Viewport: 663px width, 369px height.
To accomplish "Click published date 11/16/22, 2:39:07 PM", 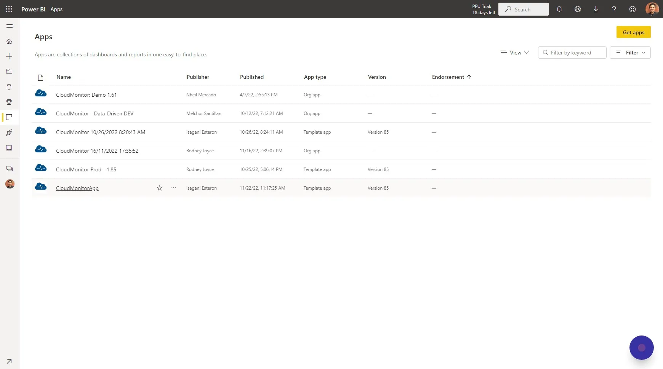I will coord(261,151).
